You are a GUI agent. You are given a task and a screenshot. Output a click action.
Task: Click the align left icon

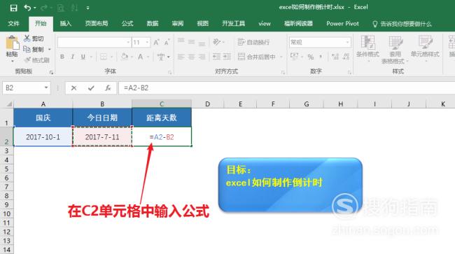[x=181, y=57]
